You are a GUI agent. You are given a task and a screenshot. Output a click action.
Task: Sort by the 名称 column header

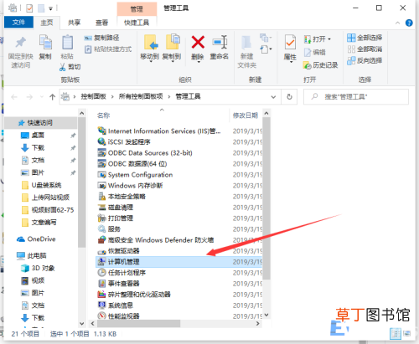(103, 116)
